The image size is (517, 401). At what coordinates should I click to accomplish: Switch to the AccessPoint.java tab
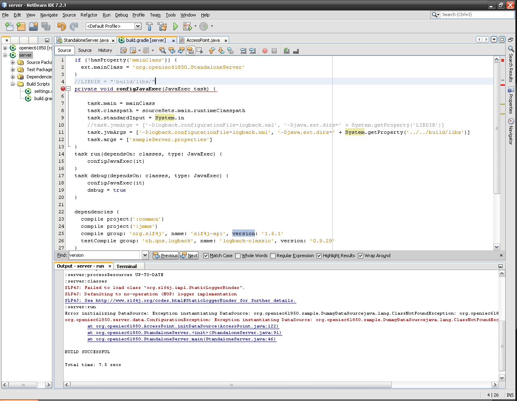203,40
